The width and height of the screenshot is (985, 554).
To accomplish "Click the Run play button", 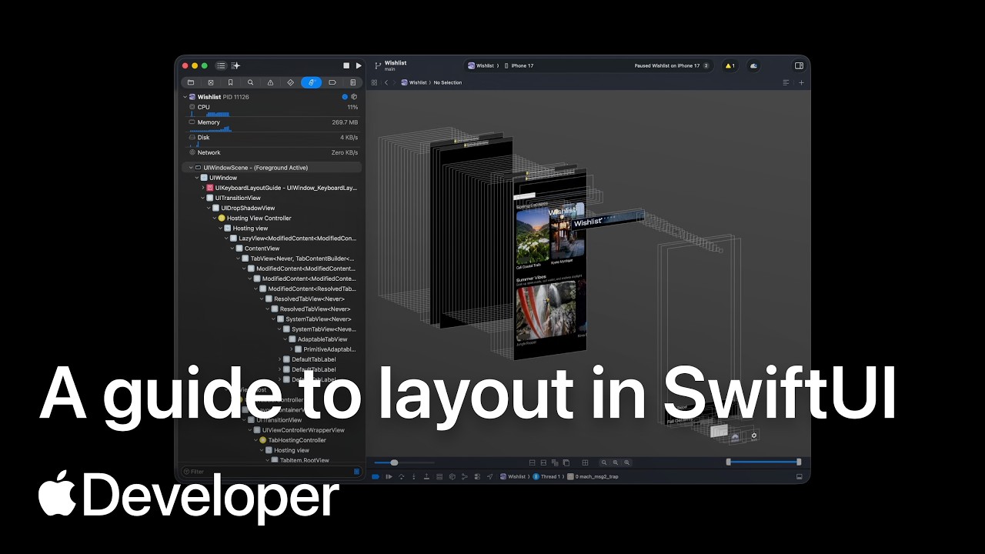I will (x=358, y=66).
